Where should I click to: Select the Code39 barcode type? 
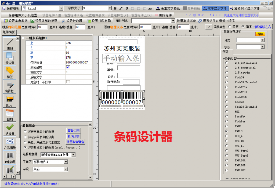[x=227, y=77]
